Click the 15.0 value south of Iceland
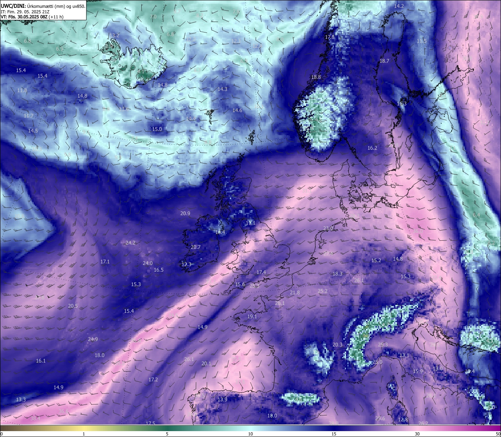 (x=157, y=129)
